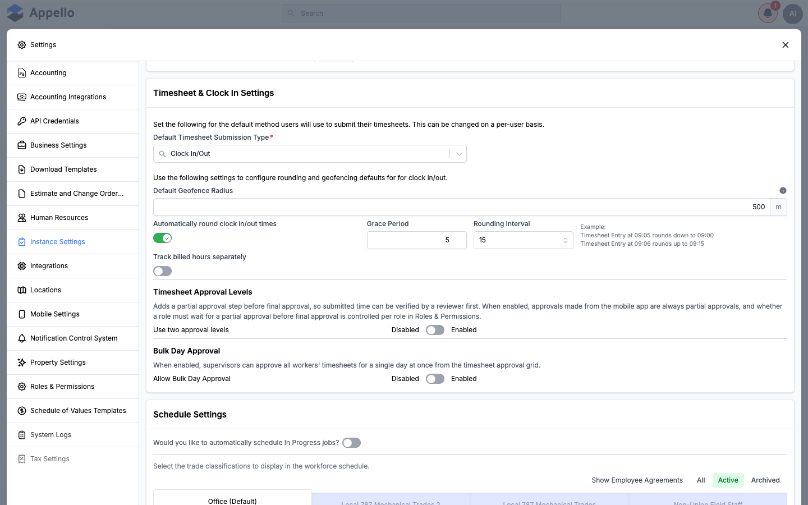
Task: Click the Mobile Settings phone icon
Action: pyautogui.click(x=22, y=314)
